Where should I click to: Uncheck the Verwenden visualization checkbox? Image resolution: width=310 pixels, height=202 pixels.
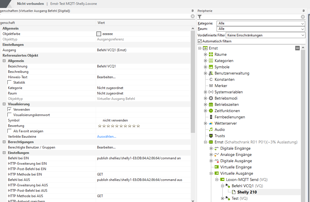tap(10, 110)
